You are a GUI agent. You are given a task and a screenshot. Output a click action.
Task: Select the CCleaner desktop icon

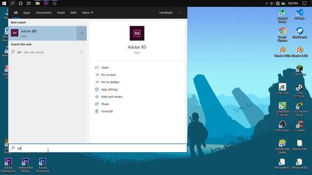click(299, 126)
